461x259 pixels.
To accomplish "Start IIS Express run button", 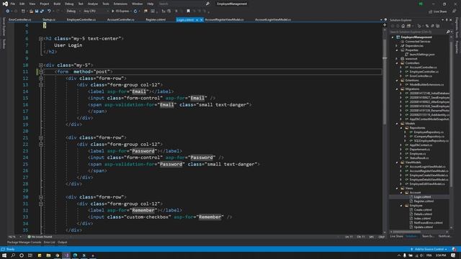I will pyautogui.click(x=120, y=12).
